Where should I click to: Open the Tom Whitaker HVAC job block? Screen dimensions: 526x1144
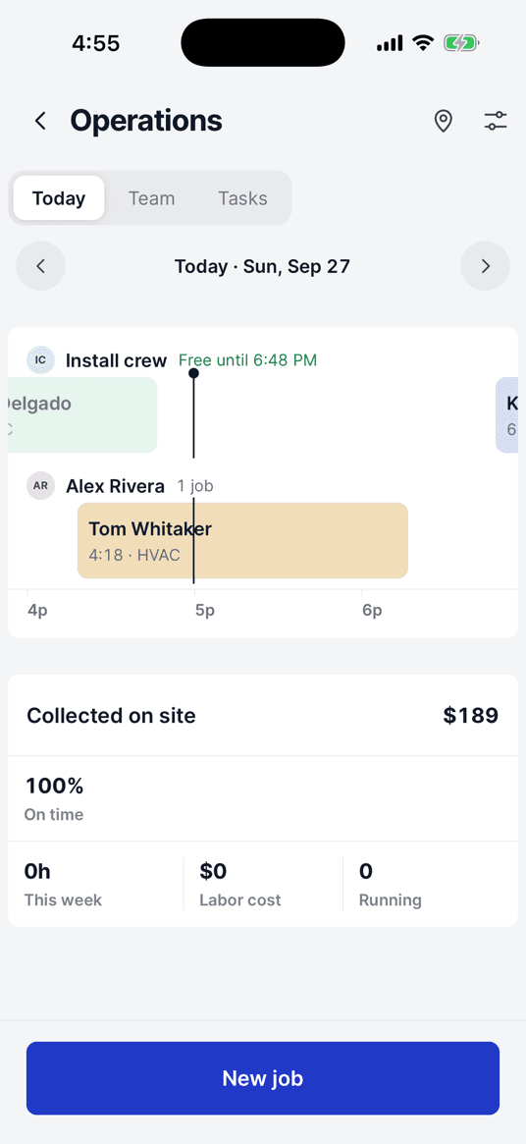click(x=243, y=541)
